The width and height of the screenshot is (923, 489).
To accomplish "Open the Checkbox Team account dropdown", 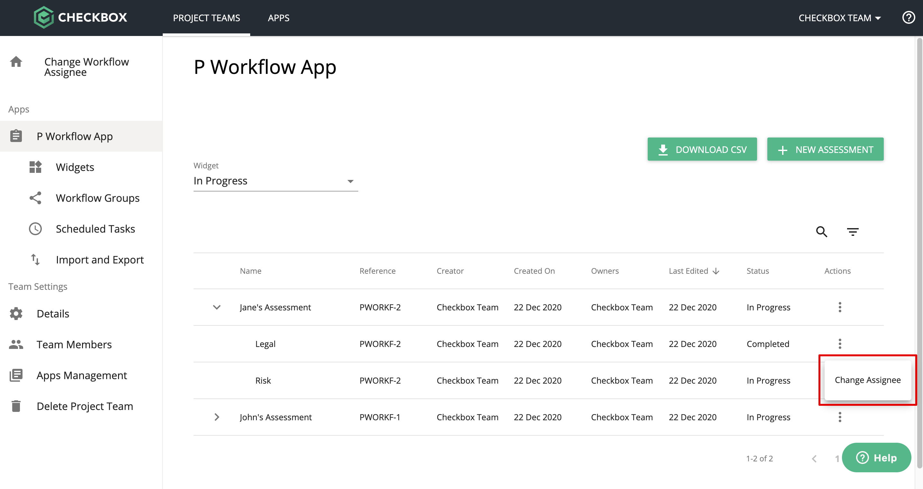I will [839, 18].
